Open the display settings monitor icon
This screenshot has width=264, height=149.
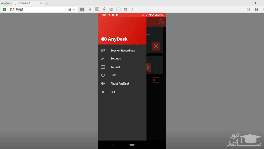118,9
